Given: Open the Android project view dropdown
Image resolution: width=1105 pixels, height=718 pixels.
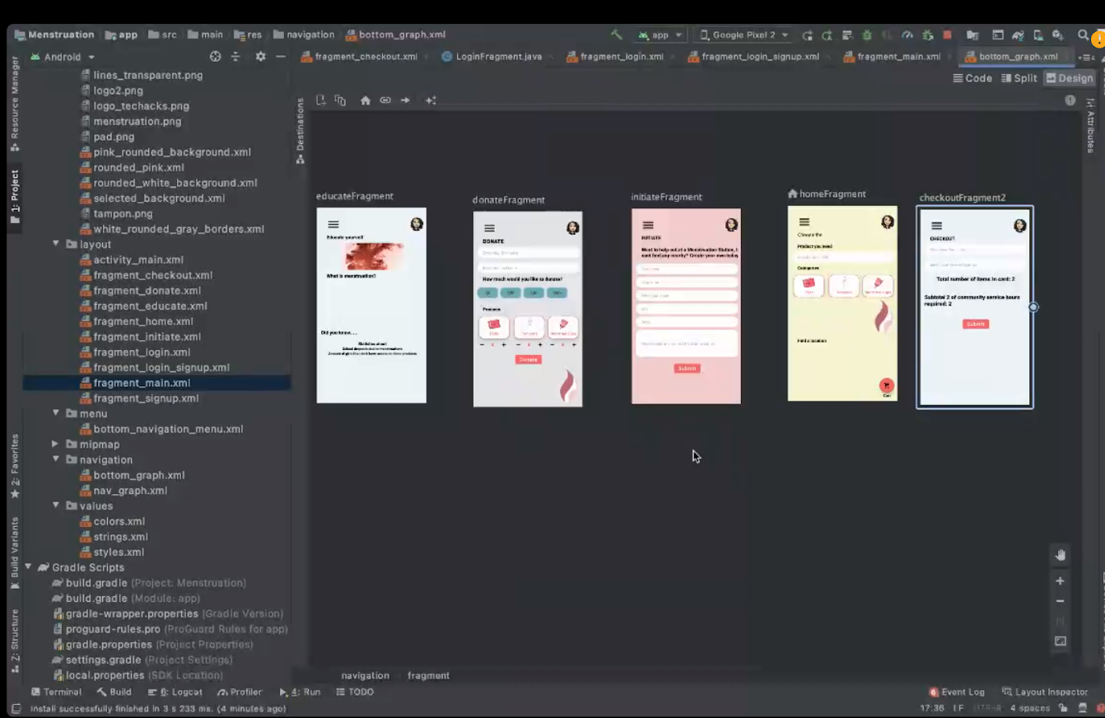Looking at the screenshot, I should pyautogui.click(x=63, y=57).
